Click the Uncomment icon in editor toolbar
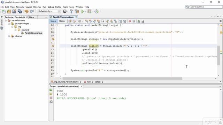 click(143, 21)
